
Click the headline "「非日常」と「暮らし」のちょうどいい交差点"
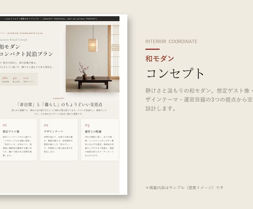point(59,105)
